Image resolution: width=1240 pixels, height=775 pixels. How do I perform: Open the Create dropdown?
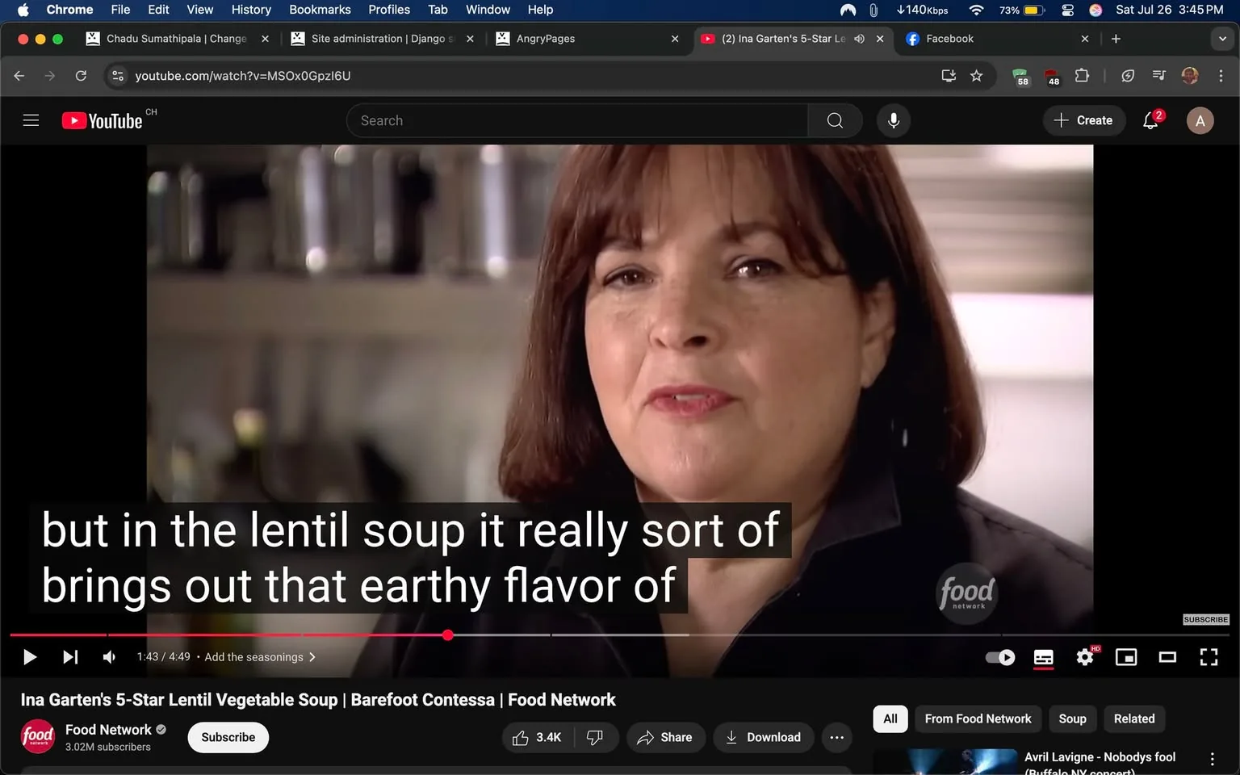tap(1083, 120)
